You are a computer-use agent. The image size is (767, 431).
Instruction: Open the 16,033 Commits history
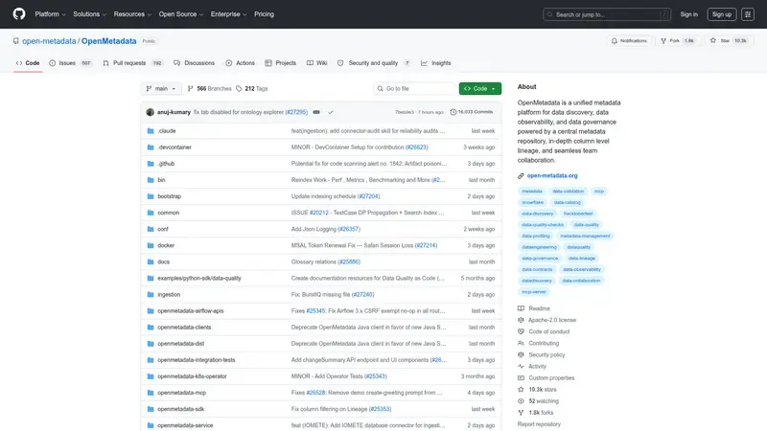pos(472,112)
